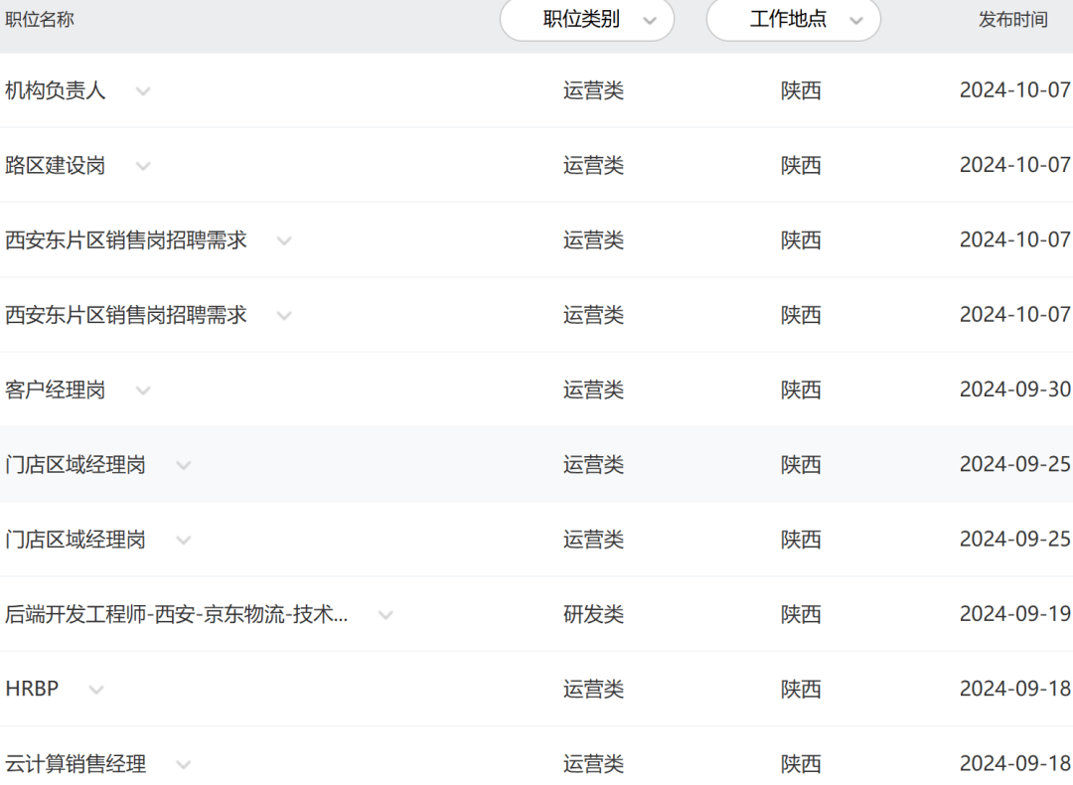Expand the 云计算销售经理 chevron icon

(183, 764)
